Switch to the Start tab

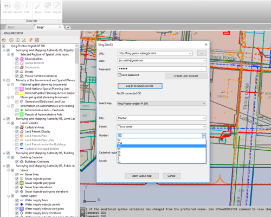pyautogui.click(x=11, y=27)
